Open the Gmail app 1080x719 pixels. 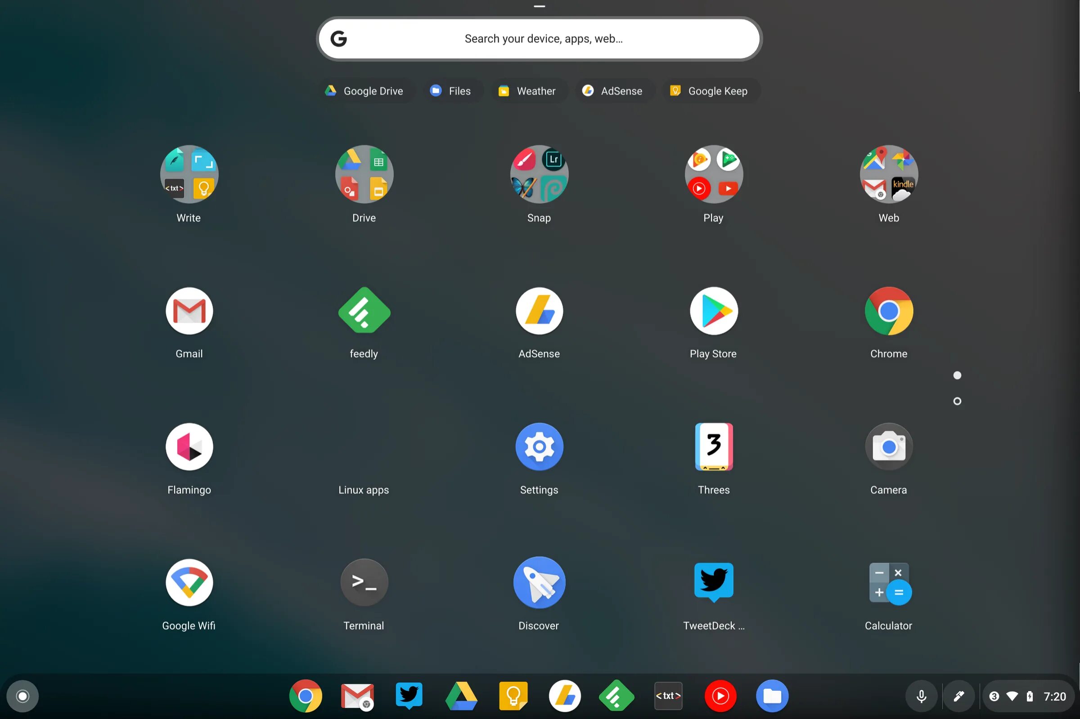pyautogui.click(x=189, y=311)
